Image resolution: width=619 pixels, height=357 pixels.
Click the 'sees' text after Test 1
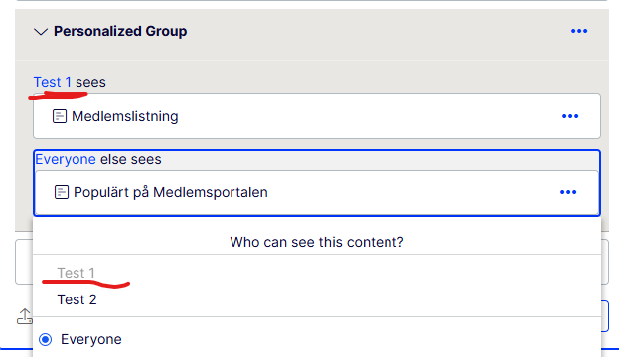click(x=90, y=82)
